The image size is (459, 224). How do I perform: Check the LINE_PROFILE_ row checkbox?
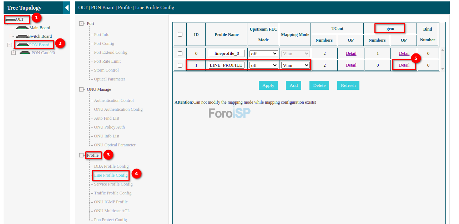click(180, 66)
